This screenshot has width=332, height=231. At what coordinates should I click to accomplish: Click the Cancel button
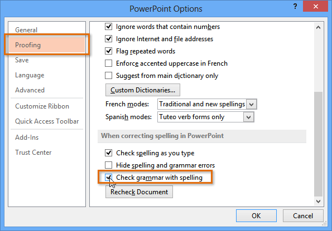[x=303, y=216]
